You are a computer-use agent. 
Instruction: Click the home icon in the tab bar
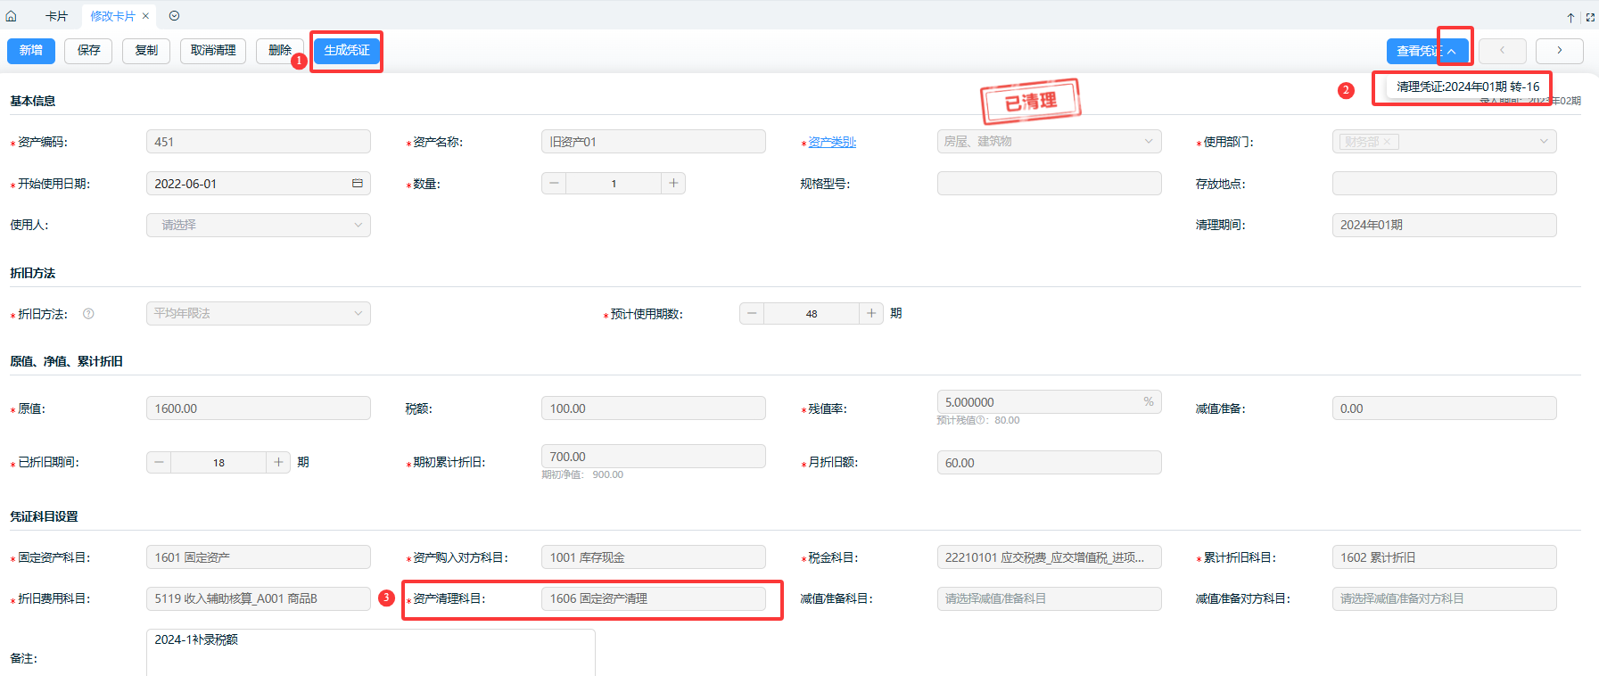click(11, 16)
